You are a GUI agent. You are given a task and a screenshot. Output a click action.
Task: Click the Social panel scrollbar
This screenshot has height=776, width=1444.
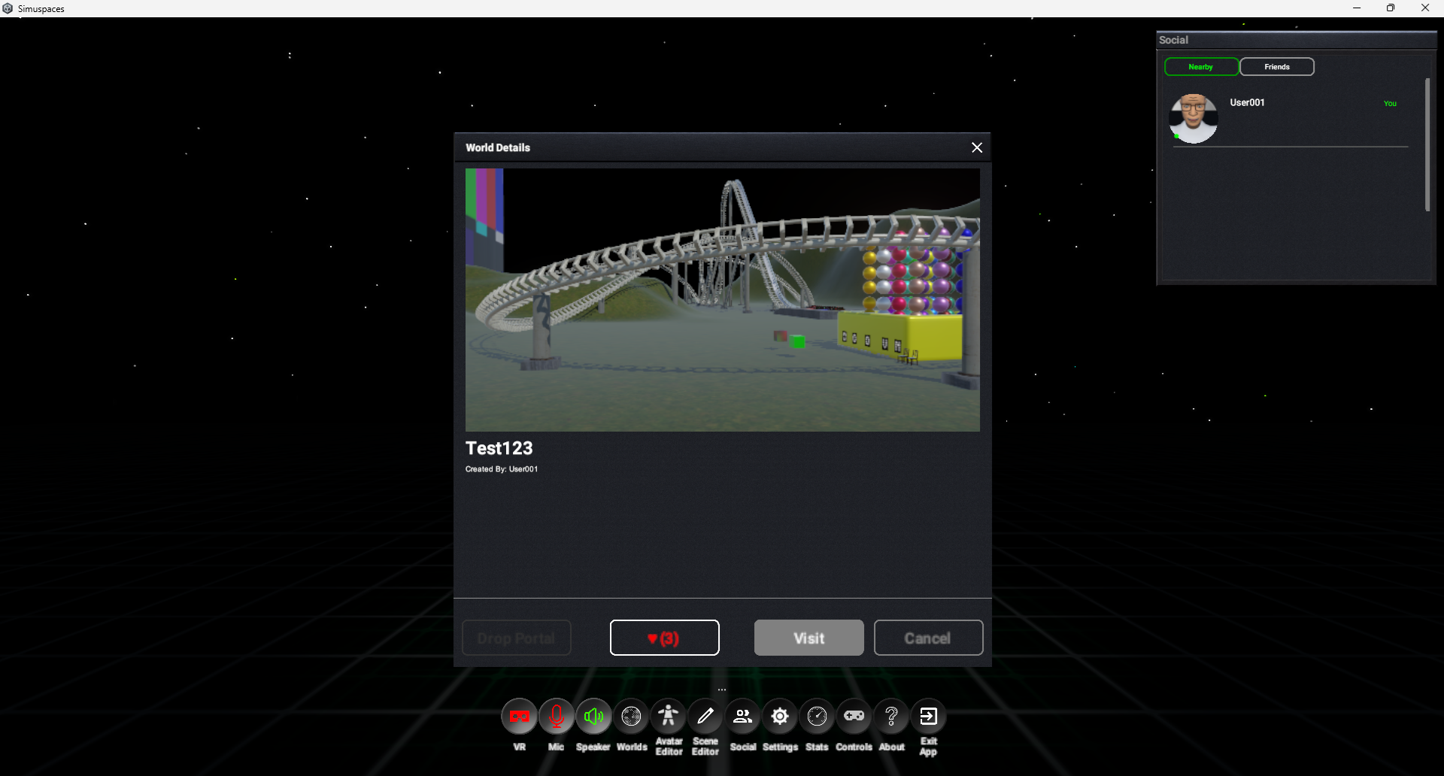[1427, 145]
